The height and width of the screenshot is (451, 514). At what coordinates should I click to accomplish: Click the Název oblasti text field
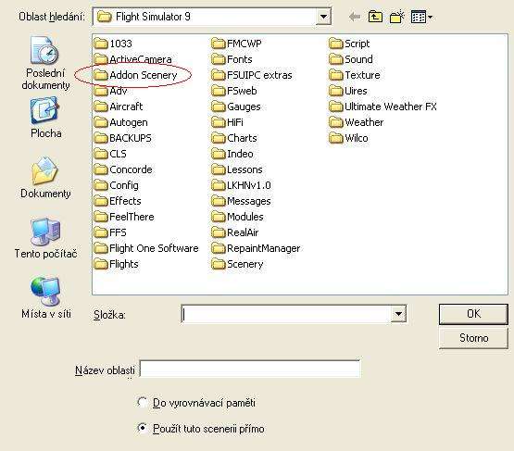pos(250,369)
